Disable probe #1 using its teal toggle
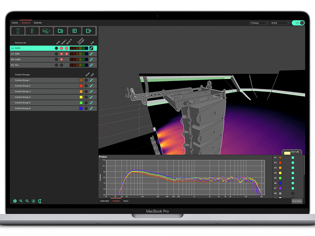 pos(293,158)
